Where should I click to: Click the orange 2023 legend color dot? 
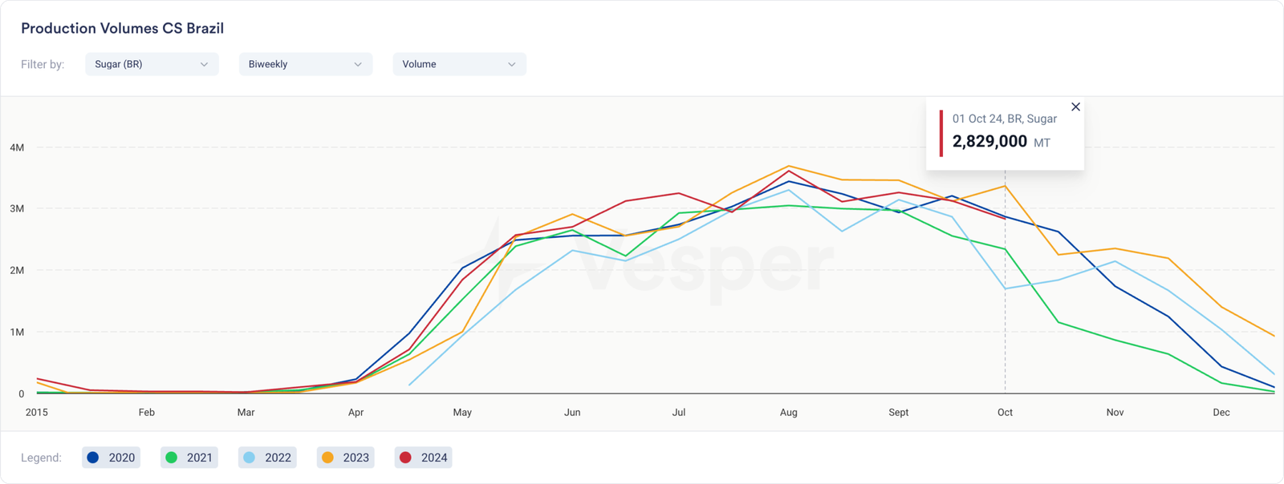(327, 458)
